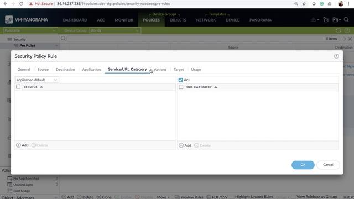This screenshot has width=354, height=199.
Task: Expand the Pre Rules chevron in sidebar
Action: (56, 45)
